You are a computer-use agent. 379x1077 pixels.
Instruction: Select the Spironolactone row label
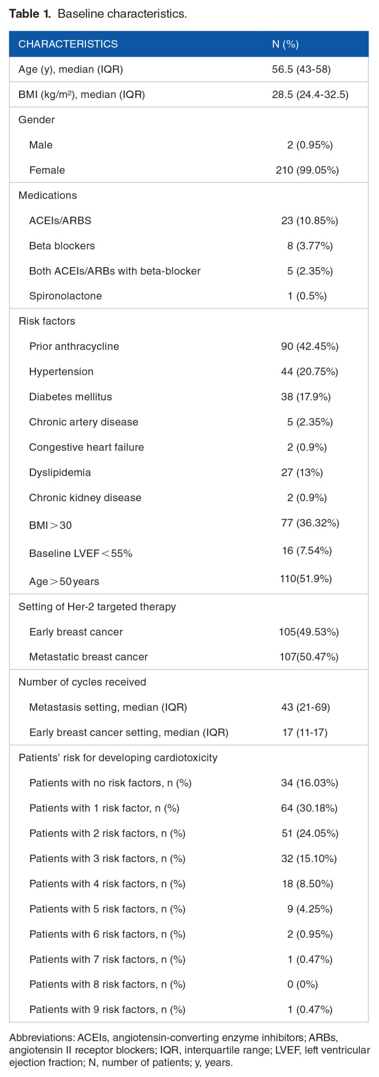[x=65, y=296]
